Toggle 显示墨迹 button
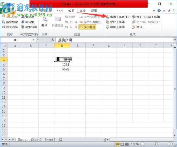 (87, 27)
